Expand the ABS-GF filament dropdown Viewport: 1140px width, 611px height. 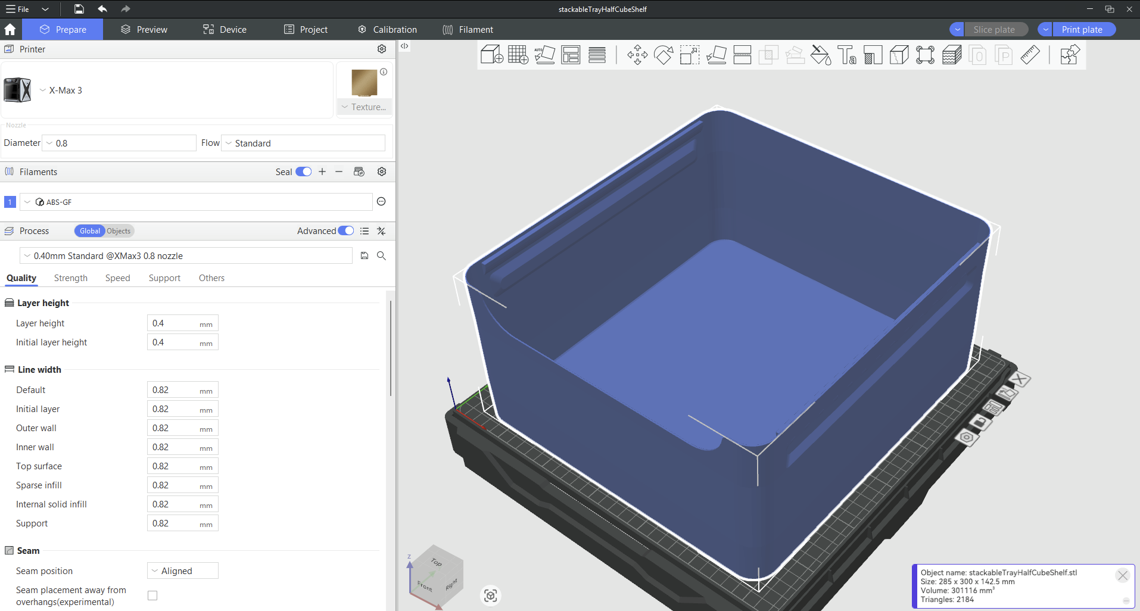coord(197,202)
